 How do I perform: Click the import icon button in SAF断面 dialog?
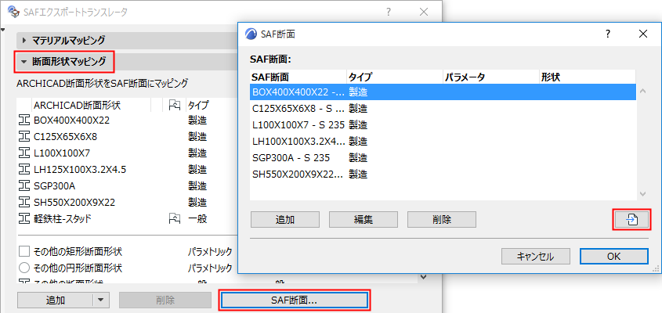pyautogui.click(x=631, y=220)
